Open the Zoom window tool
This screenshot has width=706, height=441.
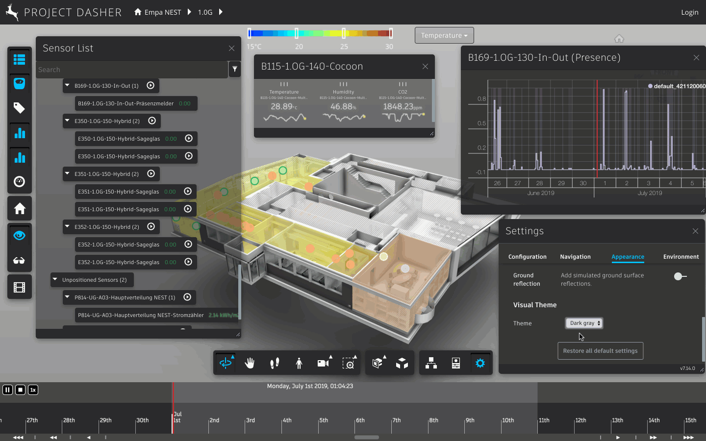(348, 363)
